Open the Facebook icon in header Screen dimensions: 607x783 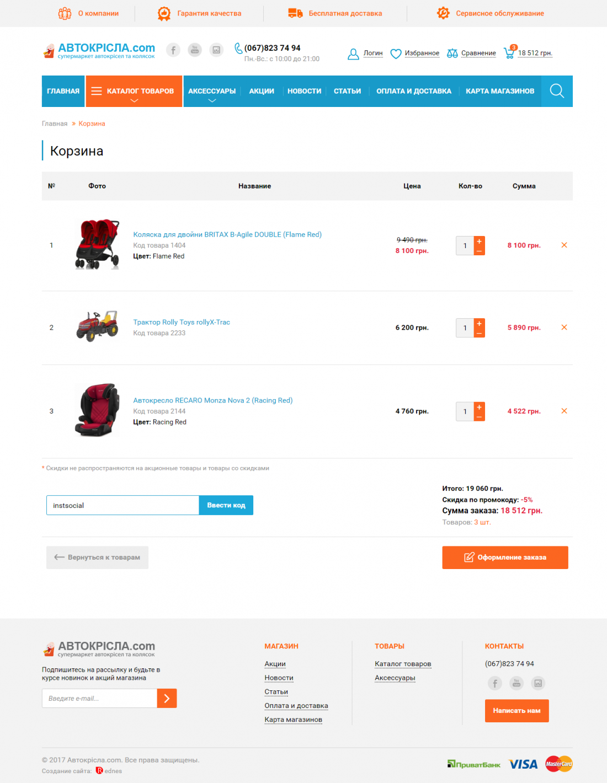(173, 50)
